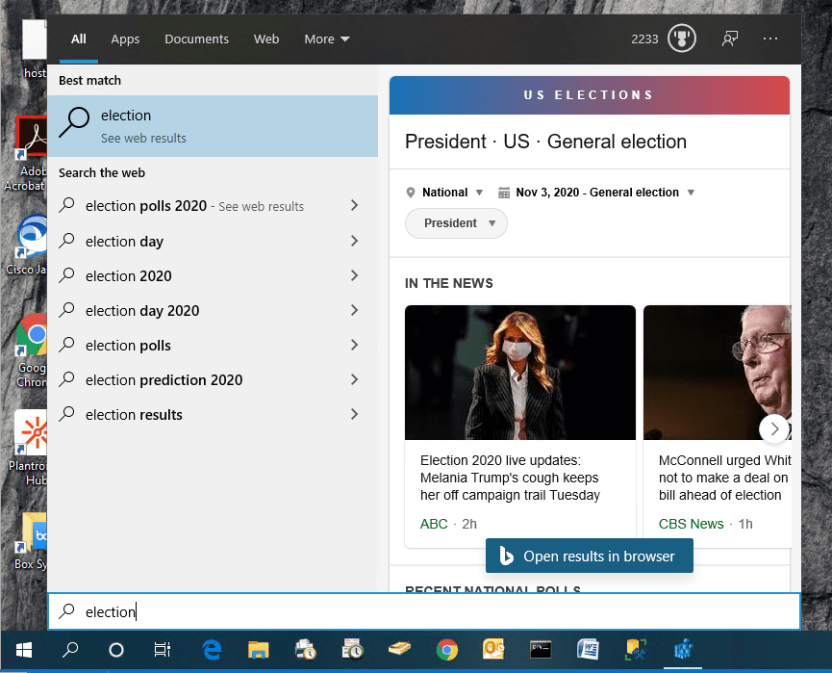This screenshot has width=832, height=673.
Task: Expand arrow beside 'election day' suggestion
Action: [x=355, y=241]
